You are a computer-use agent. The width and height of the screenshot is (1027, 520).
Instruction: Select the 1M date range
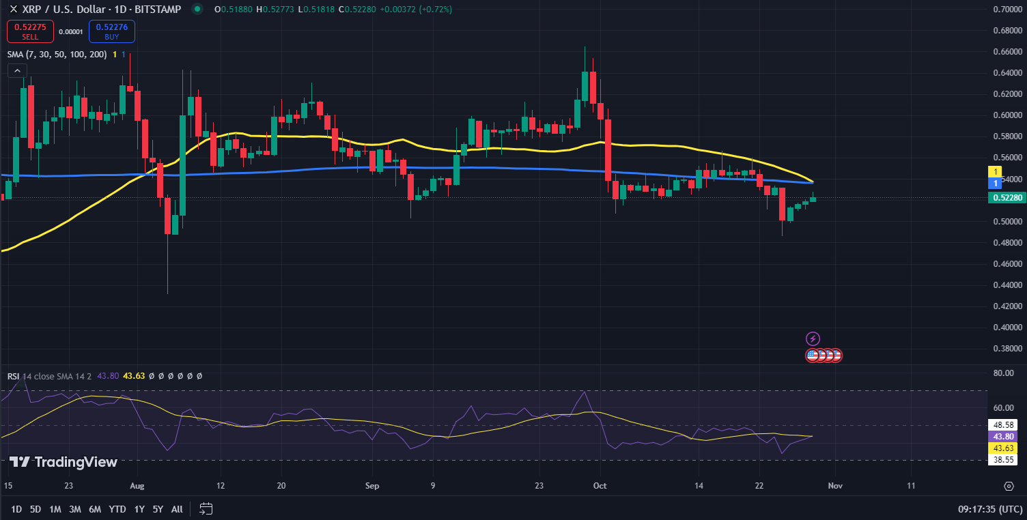pyautogui.click(x=55, y=508)
